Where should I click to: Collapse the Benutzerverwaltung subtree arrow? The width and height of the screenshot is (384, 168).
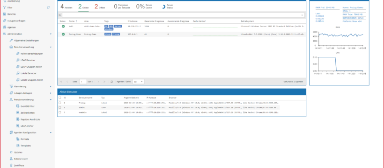(51, 47)
